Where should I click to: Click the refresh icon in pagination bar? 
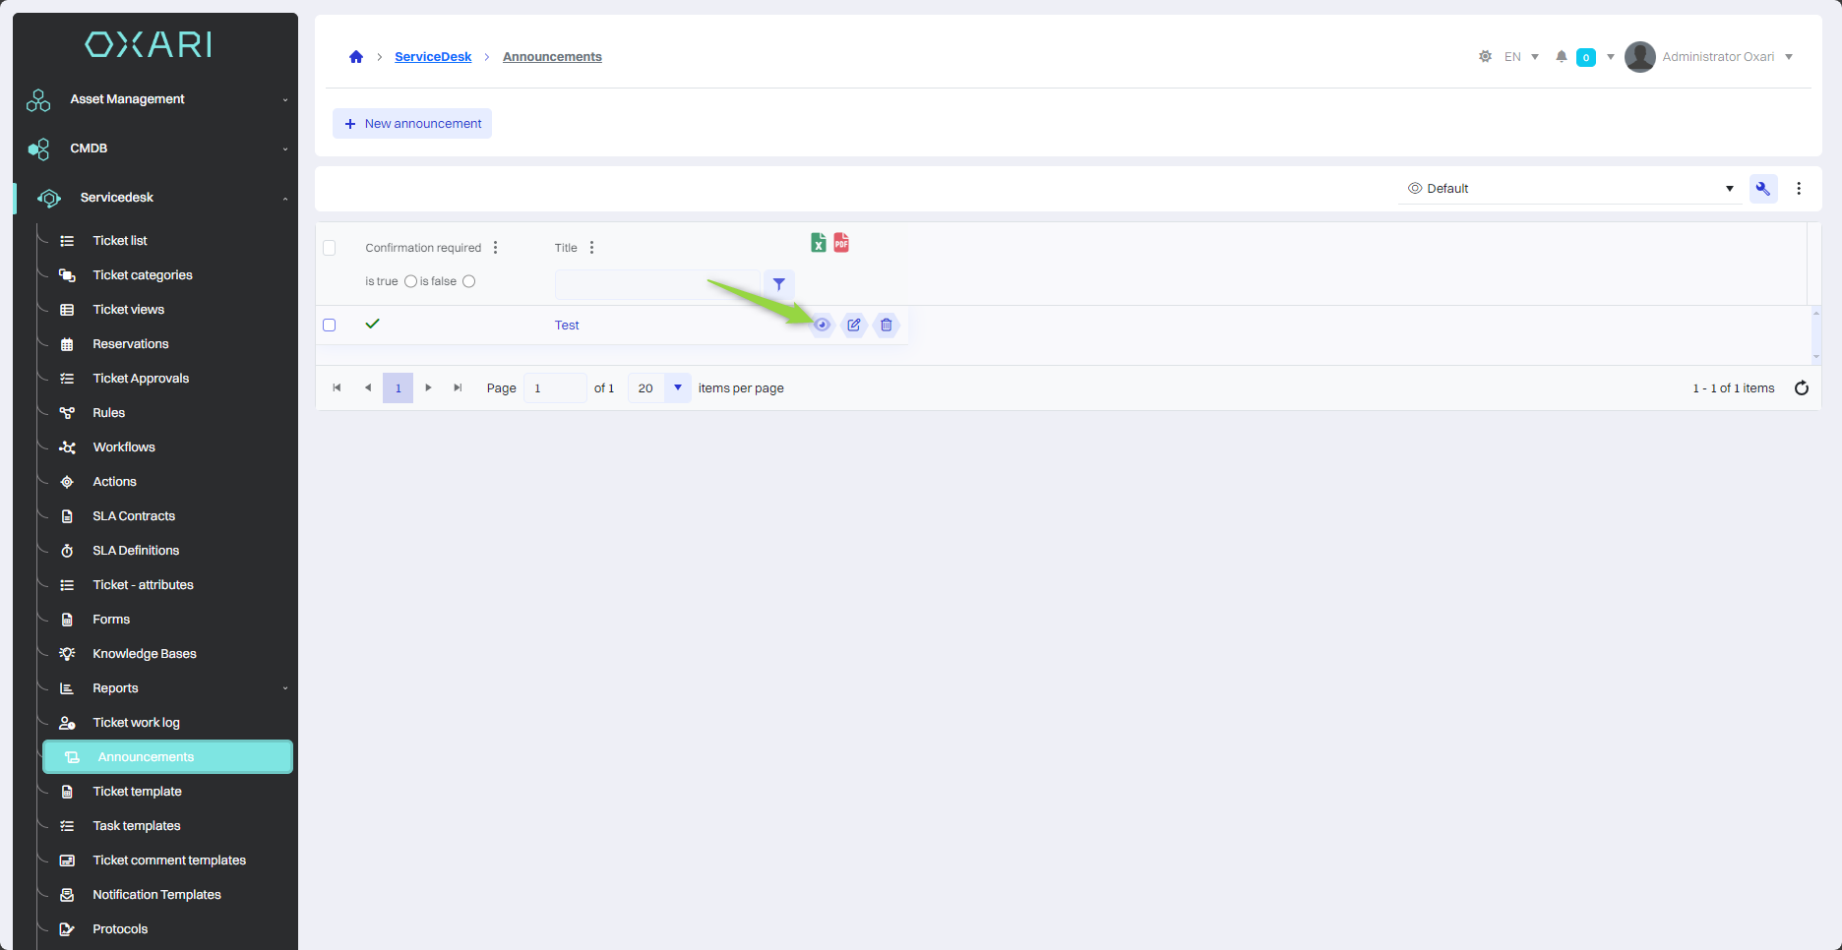[1802, 387]
